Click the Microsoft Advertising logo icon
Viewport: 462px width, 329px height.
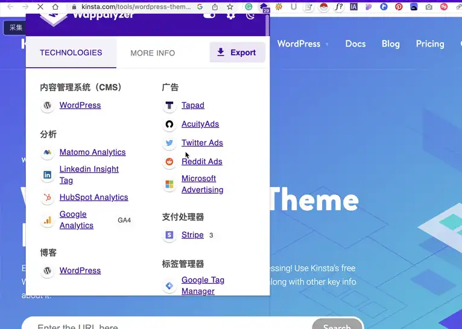[x=169, y=184]
